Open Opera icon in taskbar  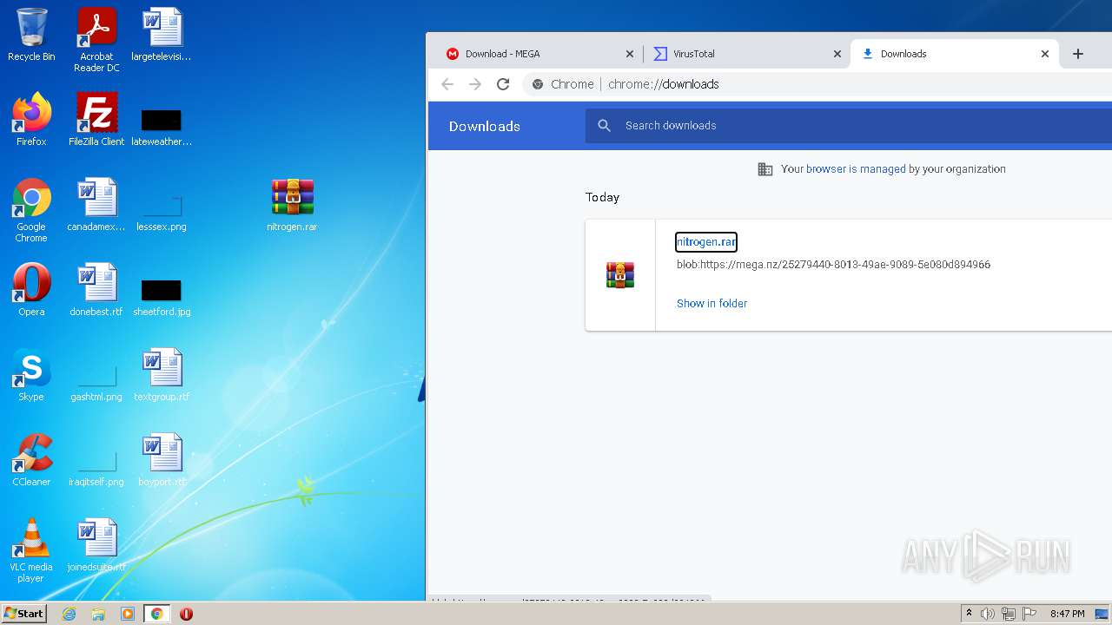click(186, 614)
